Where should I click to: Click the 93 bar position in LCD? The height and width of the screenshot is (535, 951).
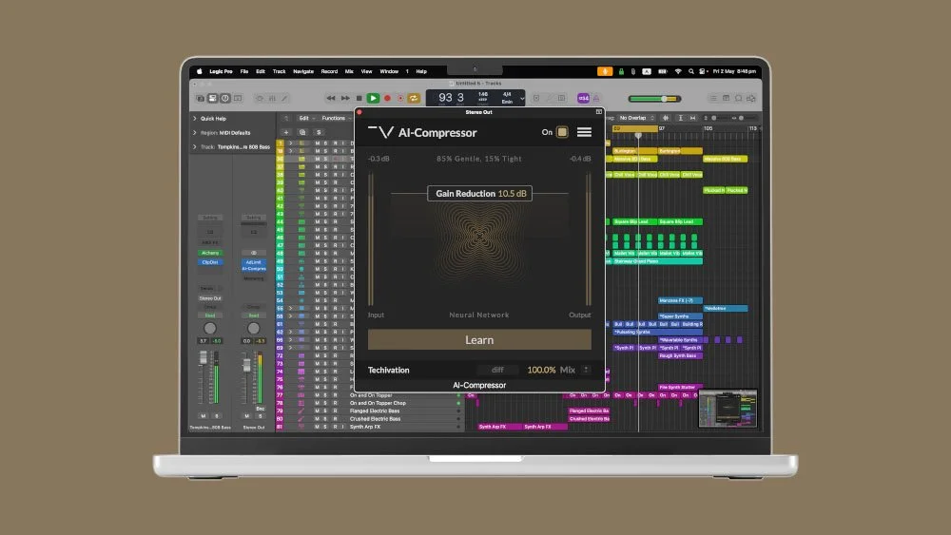click(x=445, y=97)
